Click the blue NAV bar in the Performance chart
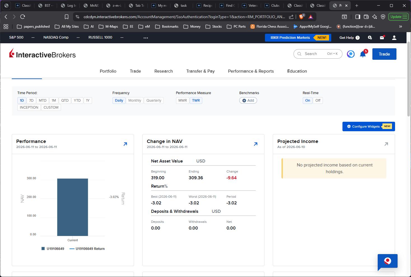411x277 pixels. coord(72,207)
